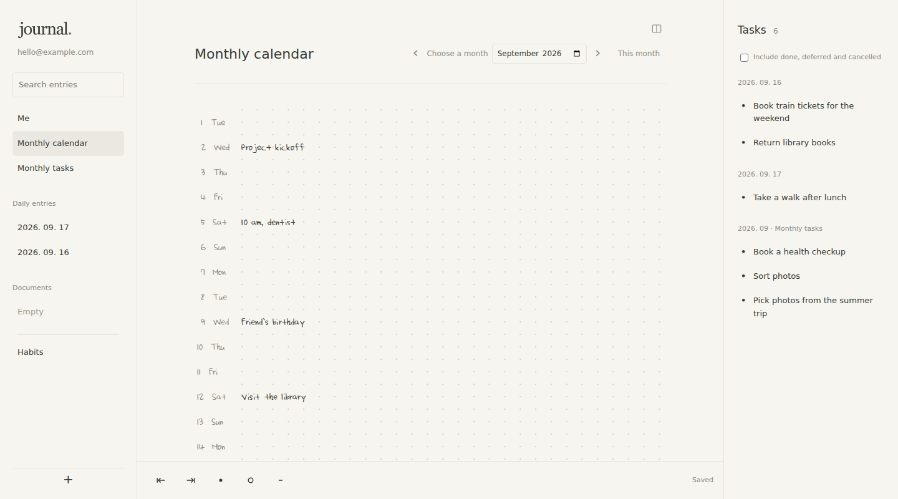Click the Visit the library calendar entry

coord(273,397)
